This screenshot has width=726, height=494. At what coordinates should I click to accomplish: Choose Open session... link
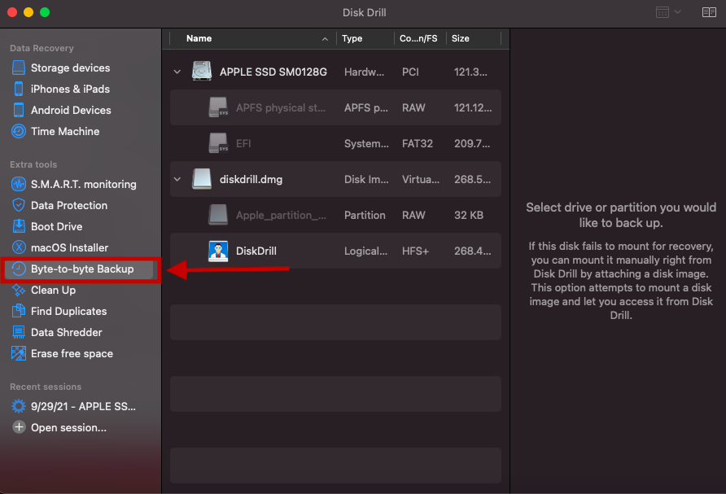pos(68,428)
